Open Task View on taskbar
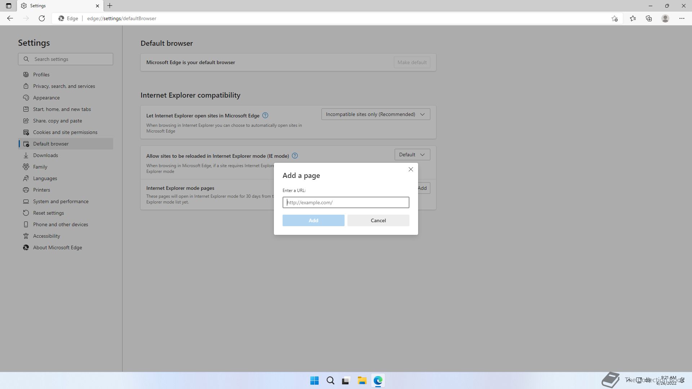692x389 pixels. pyautogui.click(x=346, y=380)
